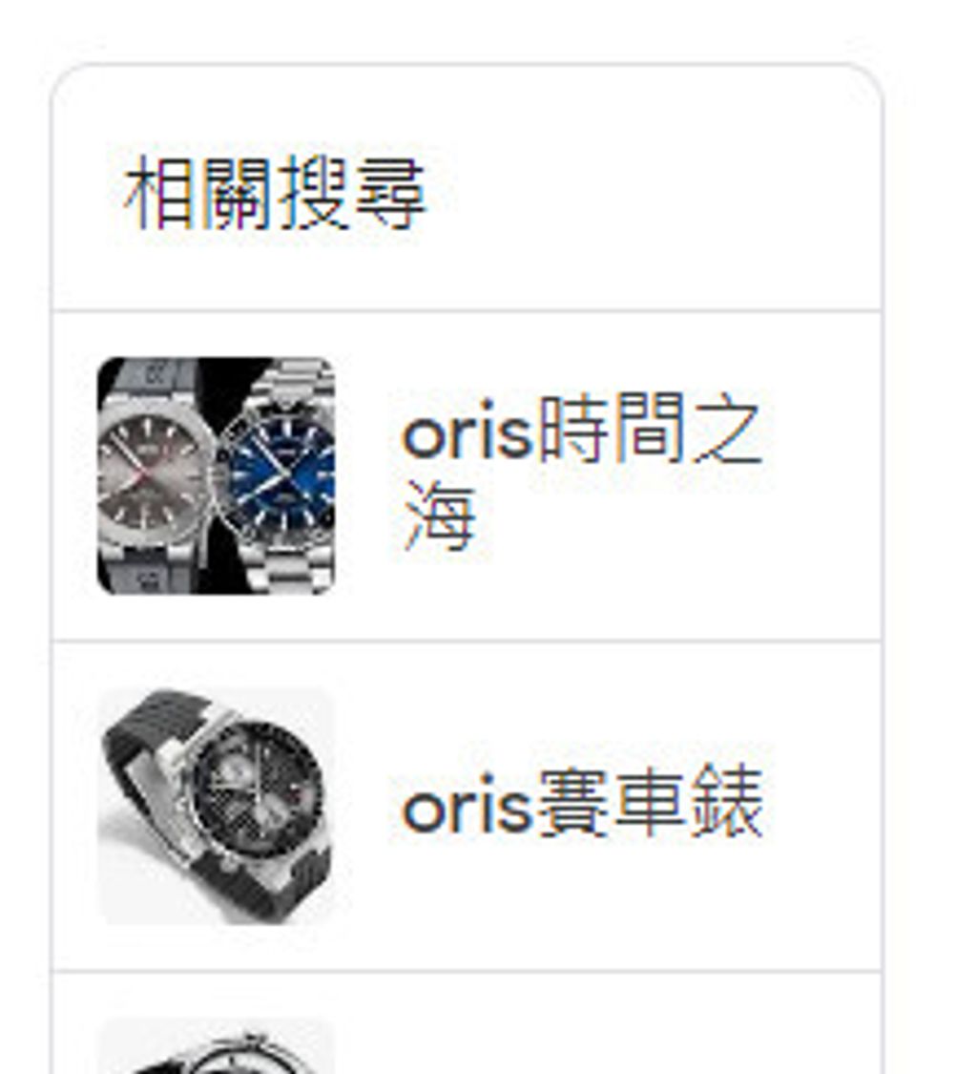This screenshot has height=1074, width=977.
Task: Open the oris時間之海 watch thumbnail
Action: point(217,476)
